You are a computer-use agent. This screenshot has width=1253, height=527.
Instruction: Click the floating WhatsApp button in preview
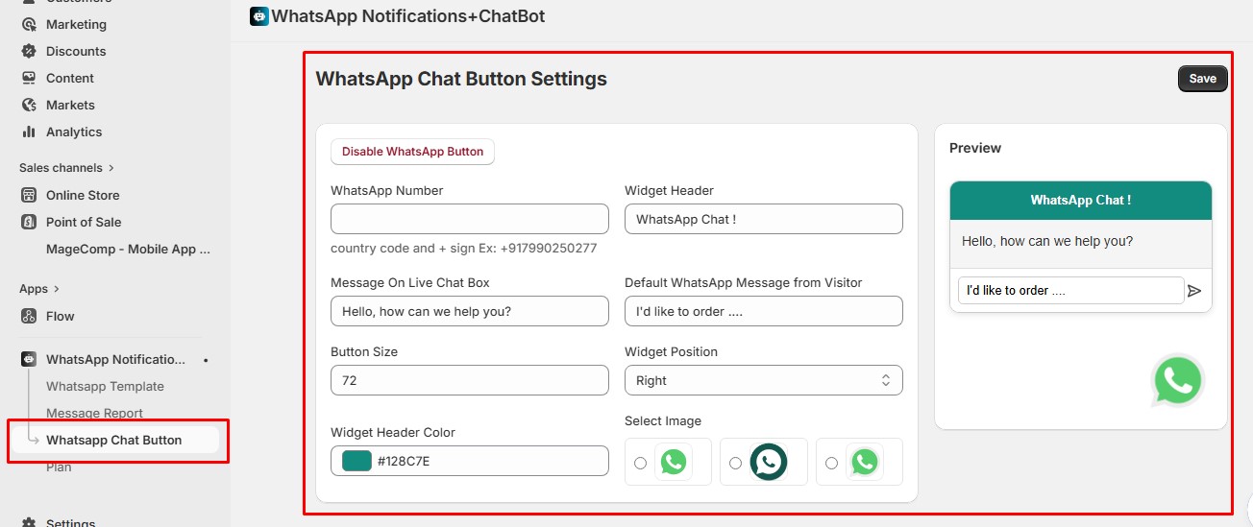pyautogui.click(x=1177, y=381)
